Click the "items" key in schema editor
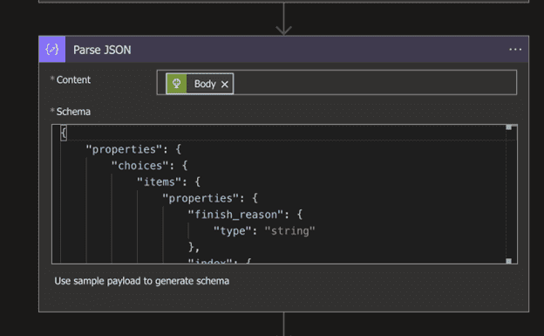This screenshot has height=336, width=544. point(159,182)
